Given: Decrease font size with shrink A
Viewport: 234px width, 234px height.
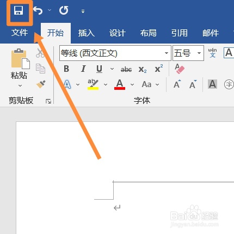Looking at the screenshot, I should click(x=193, y=84).
